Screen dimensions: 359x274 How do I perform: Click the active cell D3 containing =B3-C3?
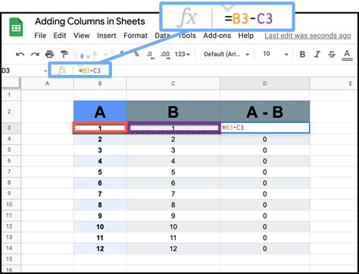pos(265,128)
